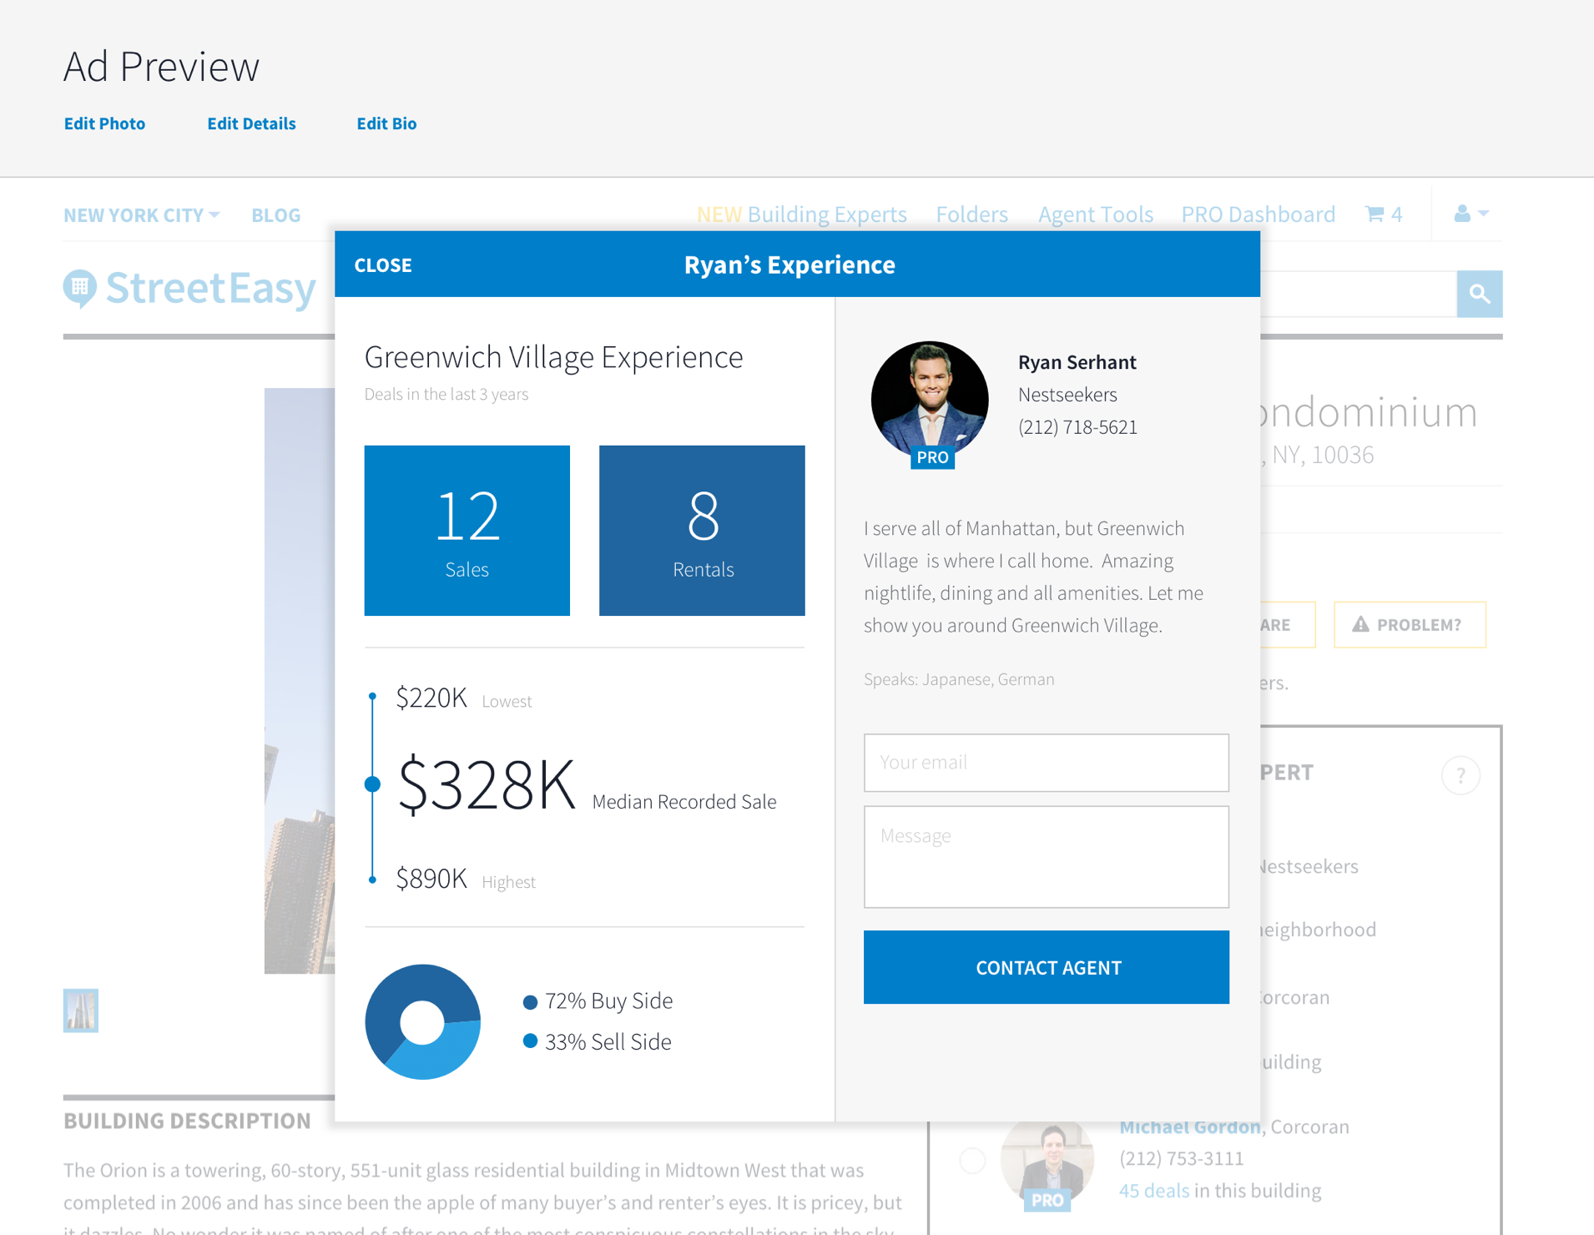
Task: Click the 45 deals link
Action: 1153,1191
